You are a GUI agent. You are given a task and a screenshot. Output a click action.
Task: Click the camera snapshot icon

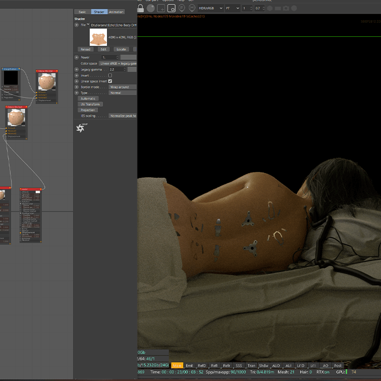pyautogui.click(x=286, y=8)
